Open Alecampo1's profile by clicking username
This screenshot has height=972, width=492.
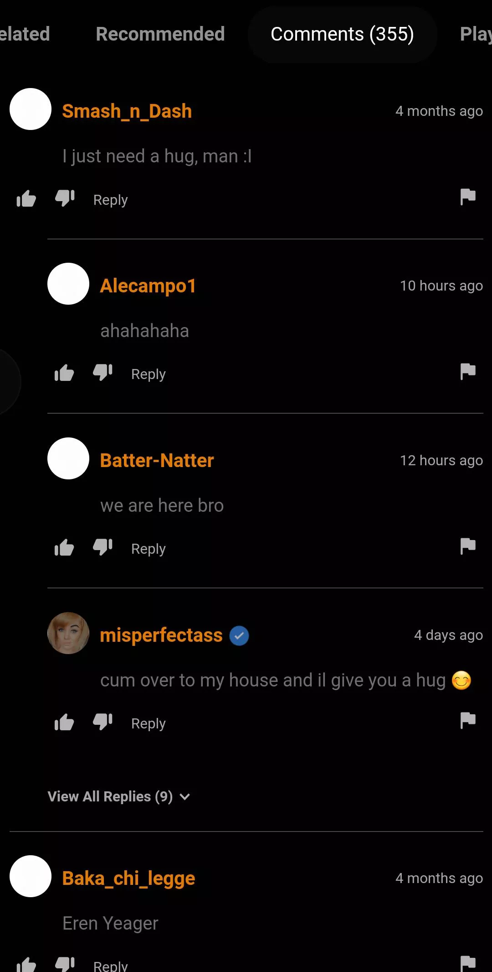(x=148, y=286)
